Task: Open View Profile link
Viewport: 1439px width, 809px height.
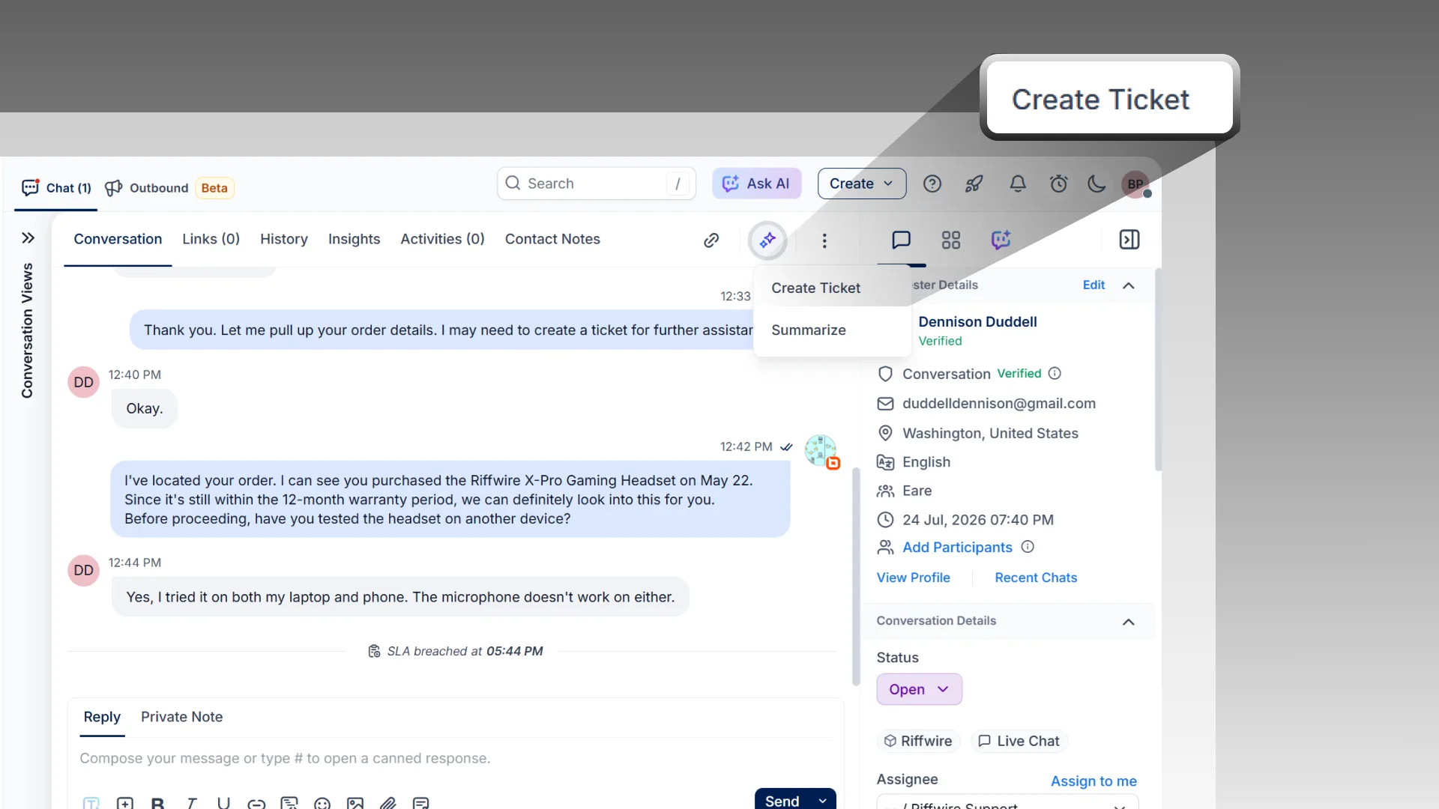Action: tap(913, 578)
